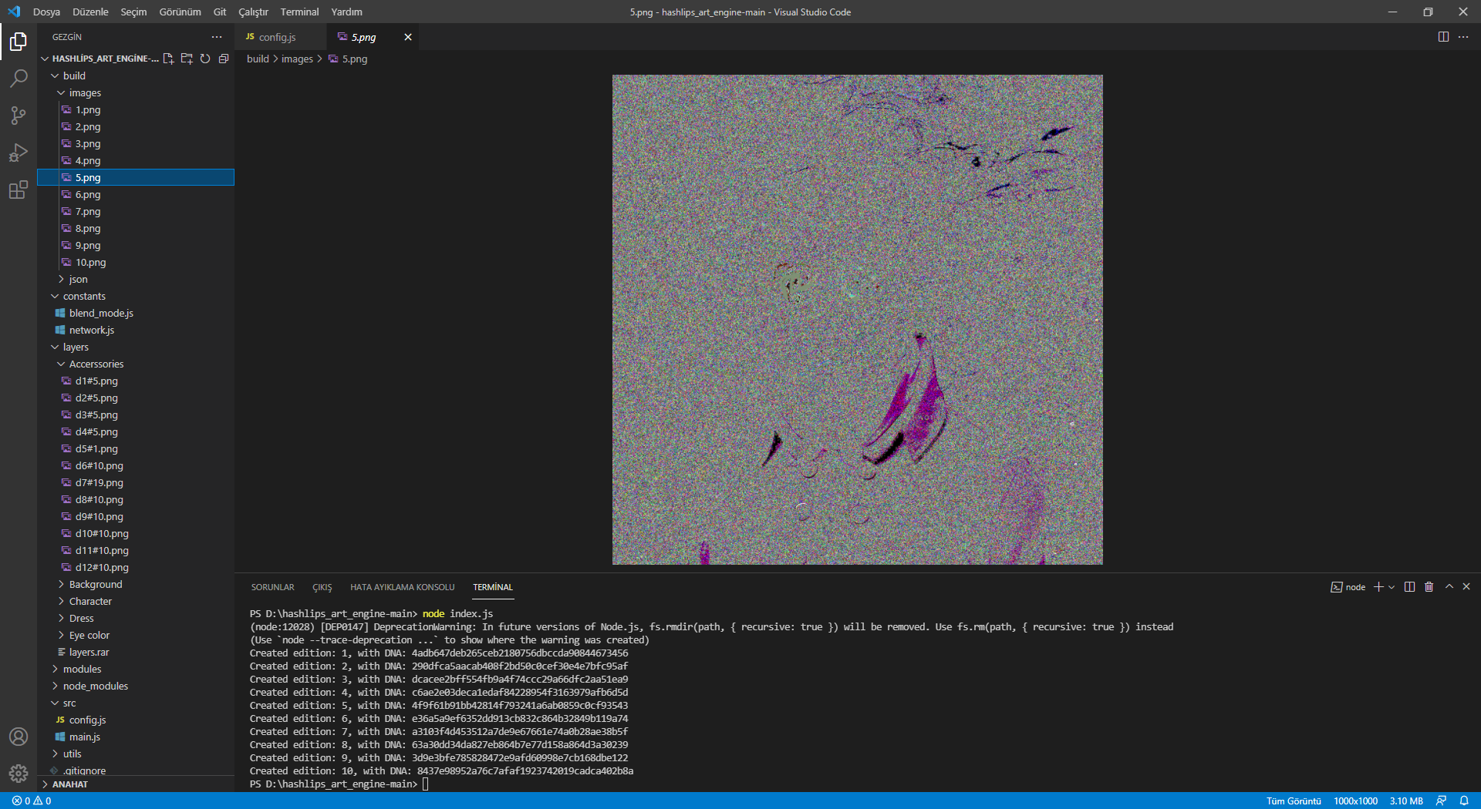Expand the ANAHAT outline section
This screenshot has height=809, width=1481.
pos(136,784)
